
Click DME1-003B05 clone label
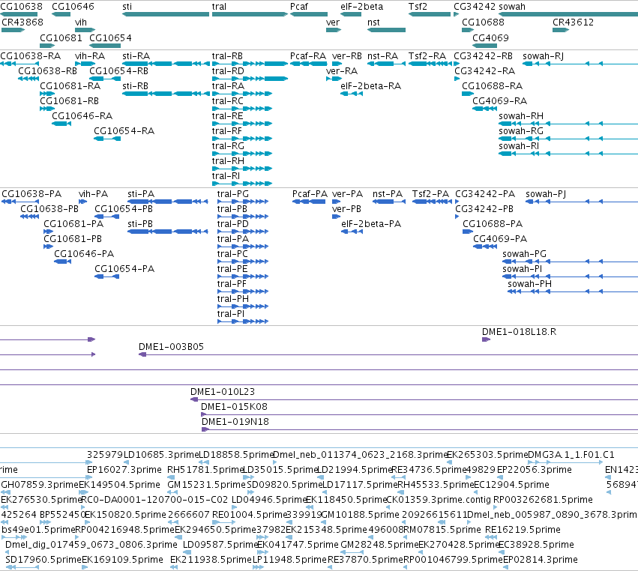171,347
